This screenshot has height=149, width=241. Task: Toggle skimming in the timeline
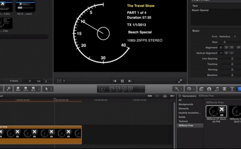[150, 96]
